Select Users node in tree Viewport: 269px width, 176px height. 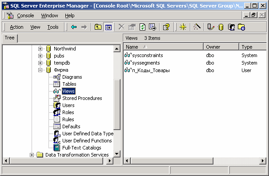[68, 105]
